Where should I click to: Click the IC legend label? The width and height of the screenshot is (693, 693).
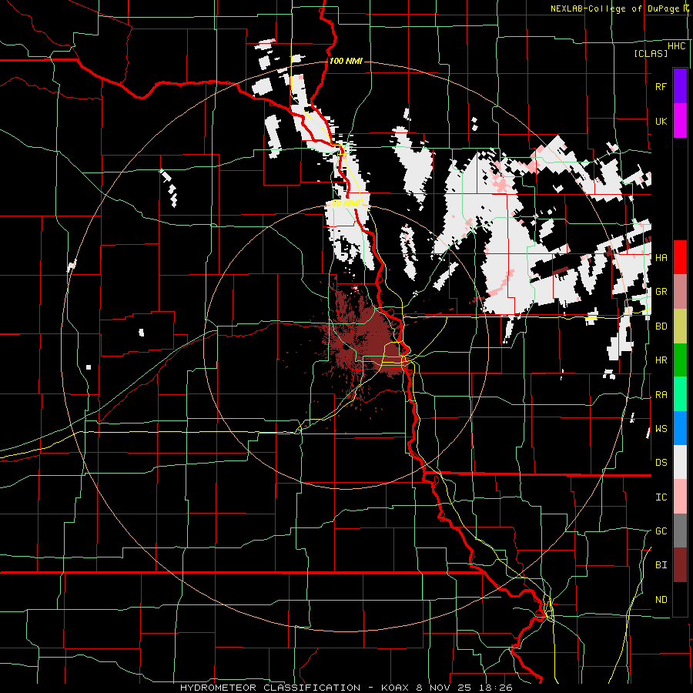tap(661, 497)
